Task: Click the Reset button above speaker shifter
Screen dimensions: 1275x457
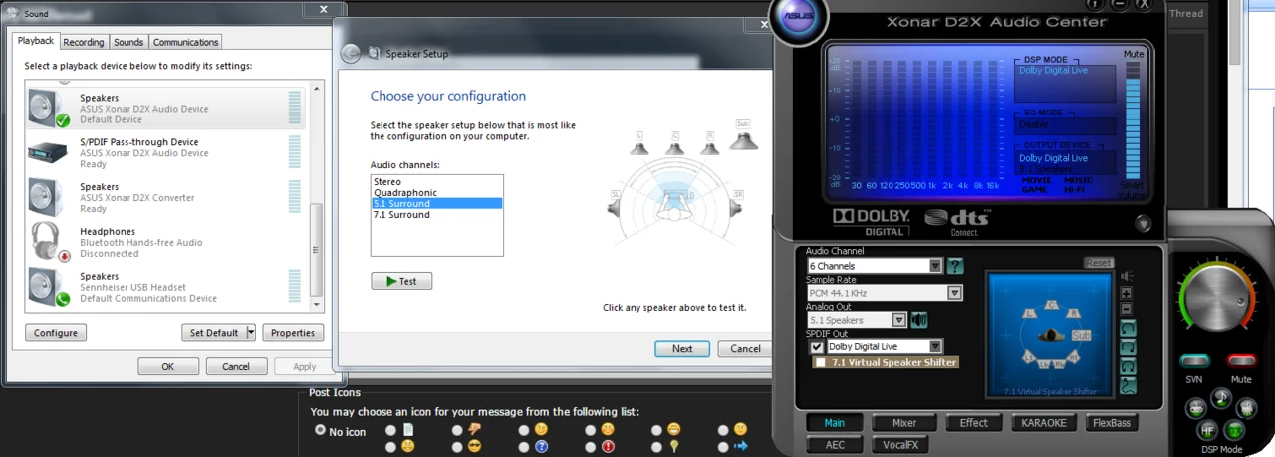Action: click(x=1098, y=263)
